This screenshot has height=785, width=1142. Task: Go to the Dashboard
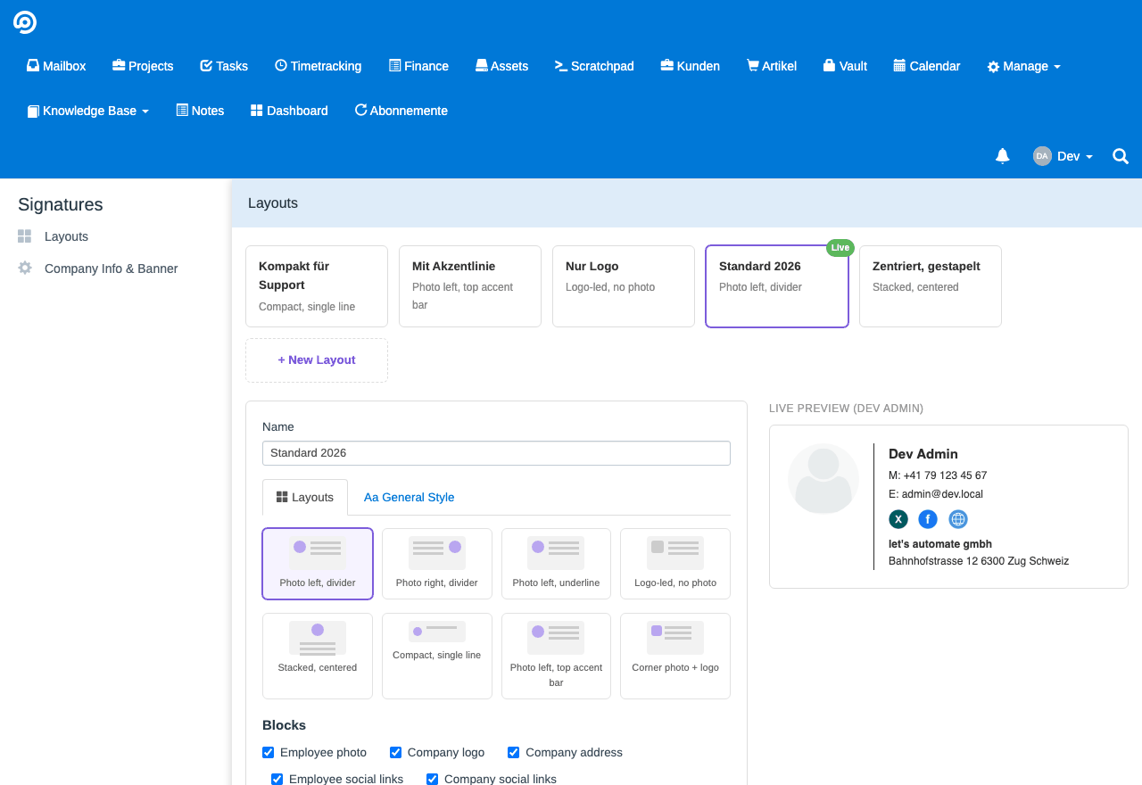pos(289,111)
